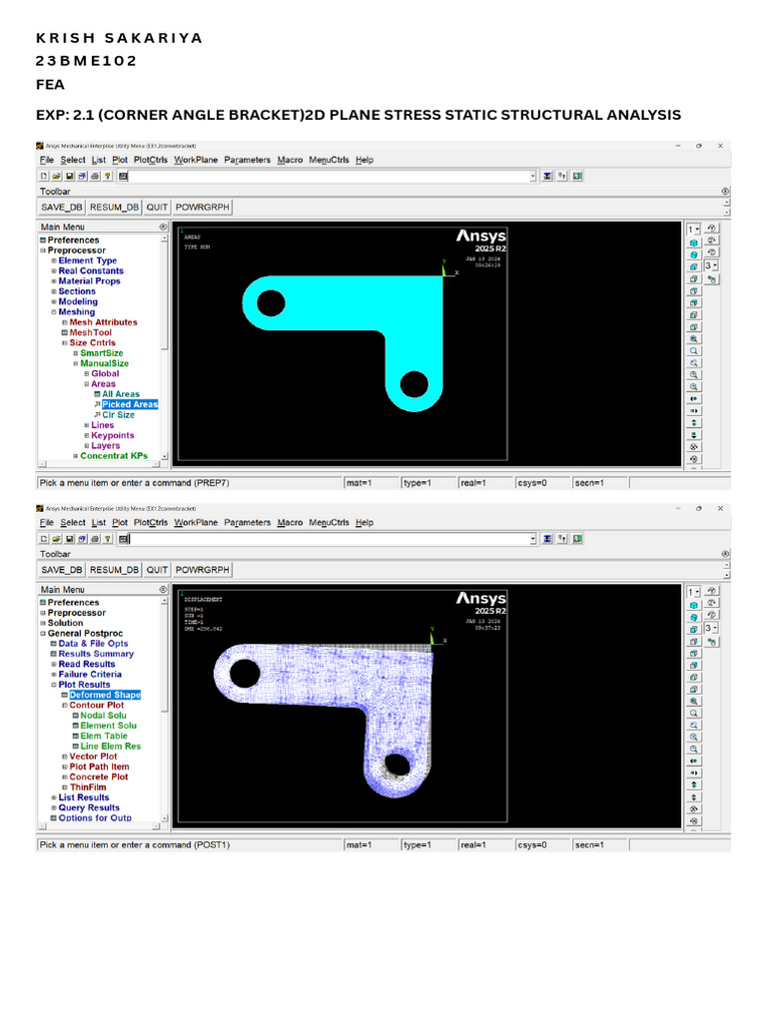Click vertical scrollbar of lower Main Menu

[165, 710]
